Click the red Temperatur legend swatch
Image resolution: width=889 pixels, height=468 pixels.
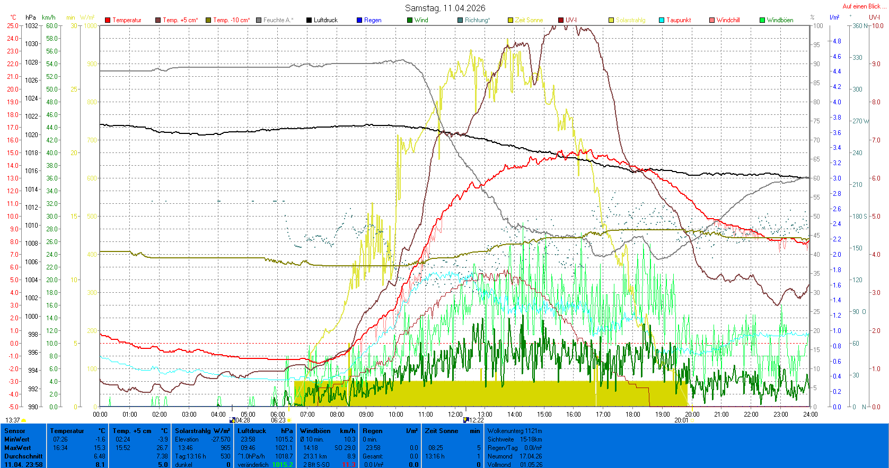point(108,20)
